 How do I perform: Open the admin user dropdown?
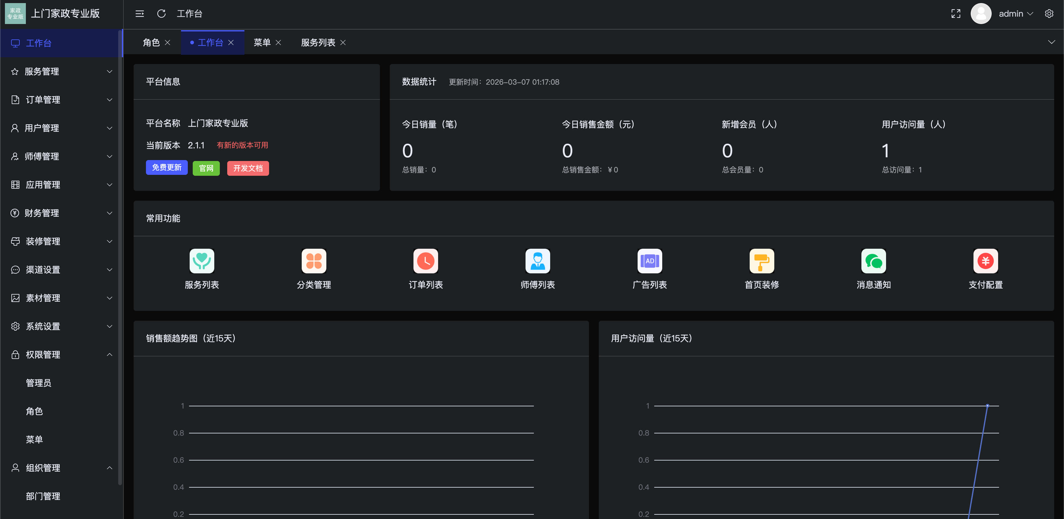click(1016, 14)
